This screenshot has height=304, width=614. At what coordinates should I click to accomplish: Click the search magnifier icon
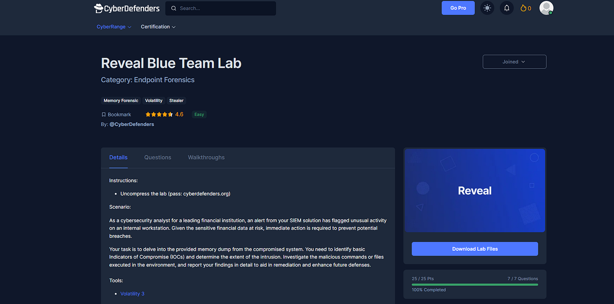pos(174,8)
